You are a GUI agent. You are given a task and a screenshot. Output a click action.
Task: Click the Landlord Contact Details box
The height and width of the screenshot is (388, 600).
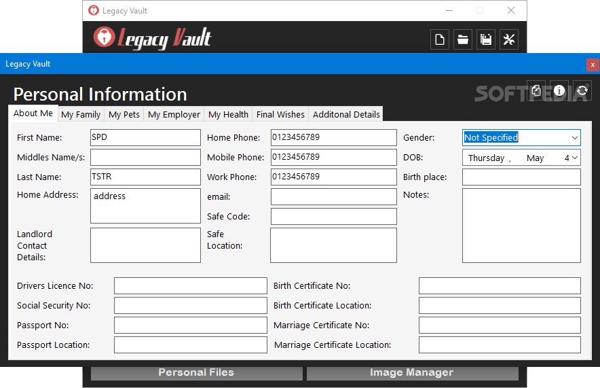click(145, 245)
